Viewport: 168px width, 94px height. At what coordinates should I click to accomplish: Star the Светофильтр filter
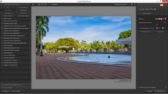(x=2, y=53)
